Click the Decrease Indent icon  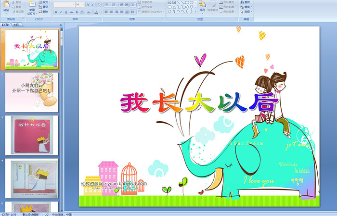tap(122, 4)
